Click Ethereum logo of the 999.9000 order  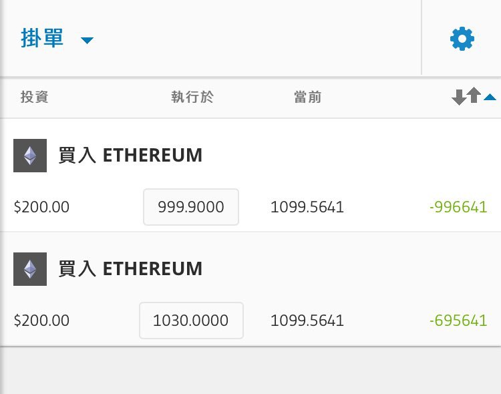click(30, 156)
